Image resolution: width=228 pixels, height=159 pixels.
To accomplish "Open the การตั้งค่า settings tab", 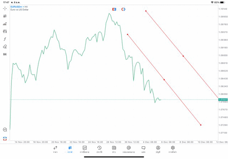I will coord(173,149).
